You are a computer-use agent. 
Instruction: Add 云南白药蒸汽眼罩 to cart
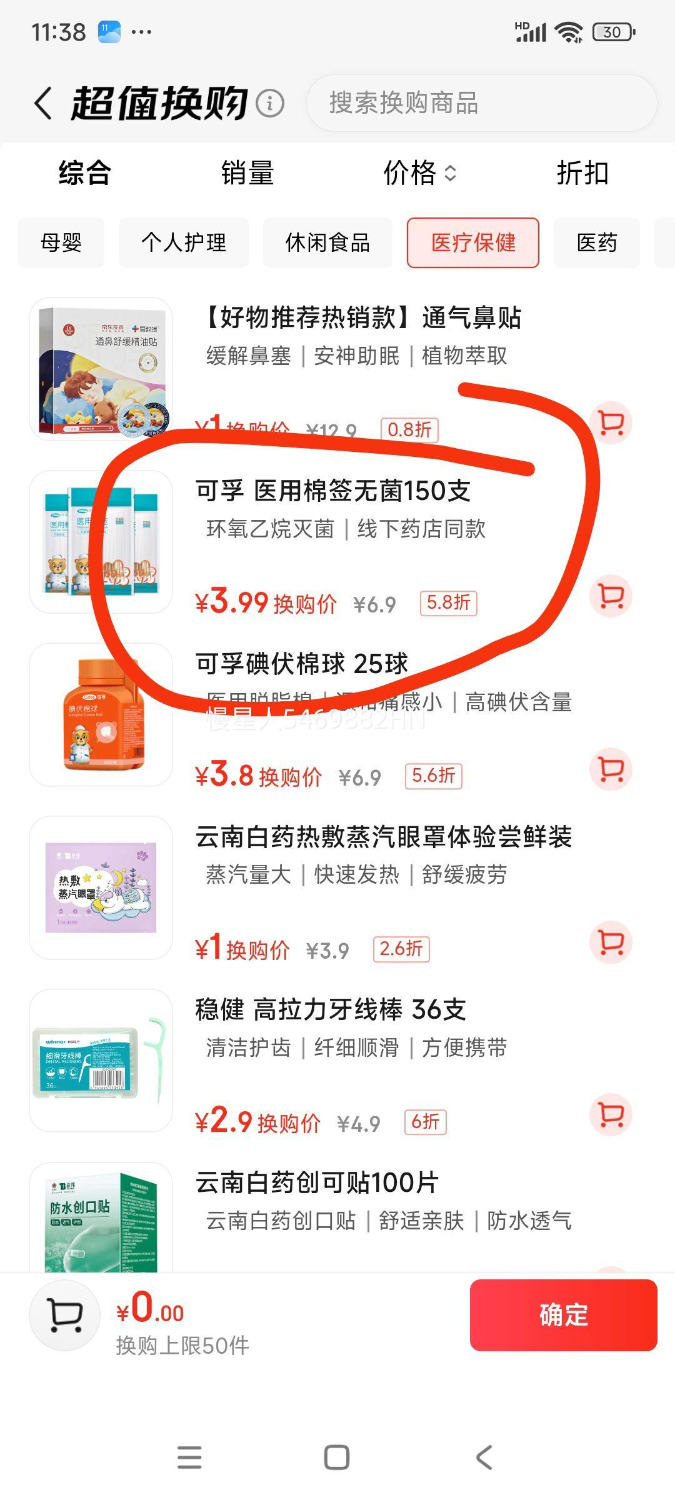click(x=611, y=942)
